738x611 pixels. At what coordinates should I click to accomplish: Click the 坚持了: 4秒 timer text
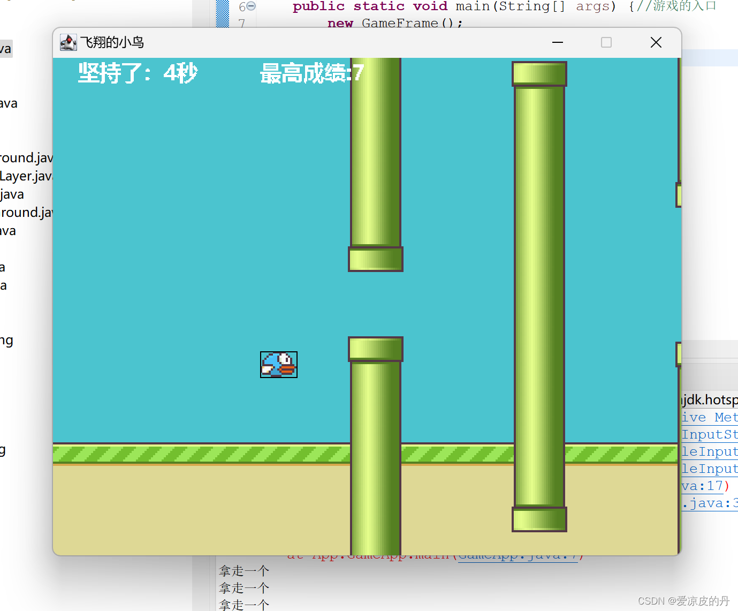(138, 73)
